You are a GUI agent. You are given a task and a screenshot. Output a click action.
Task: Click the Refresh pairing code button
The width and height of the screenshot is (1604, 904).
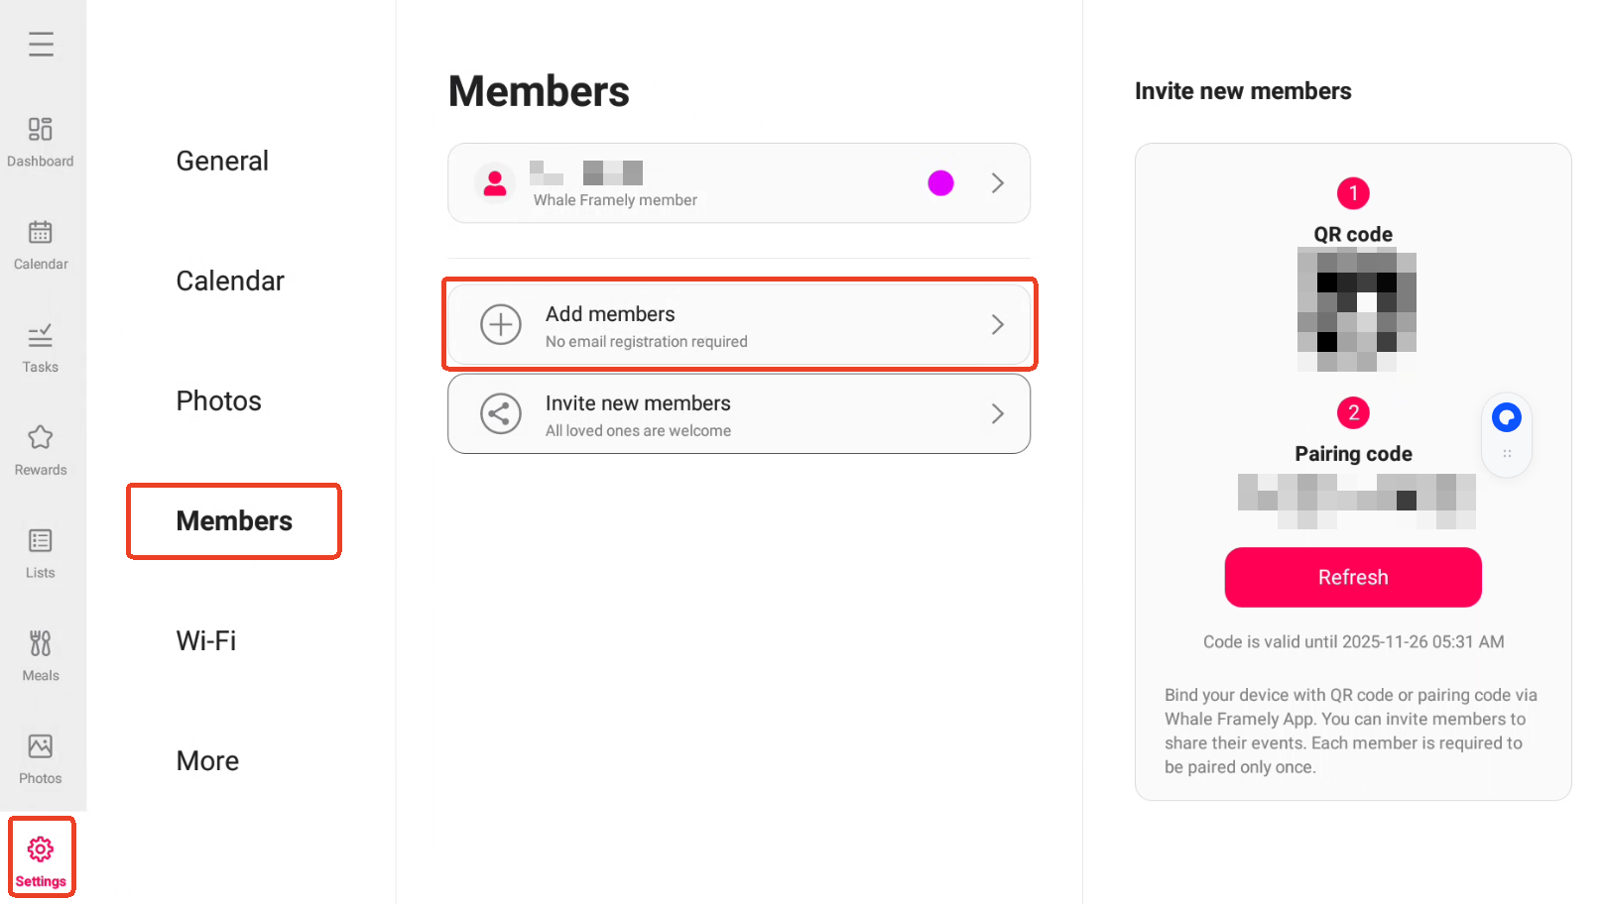coord(1353,577)
